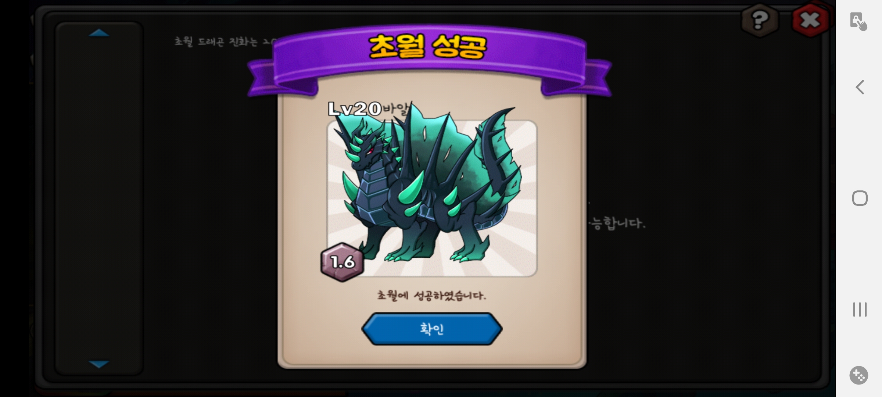Tap the Android home square button
The width and height of the screenshot is (882, 397).
pyautogui.click(x=860, y=198)
